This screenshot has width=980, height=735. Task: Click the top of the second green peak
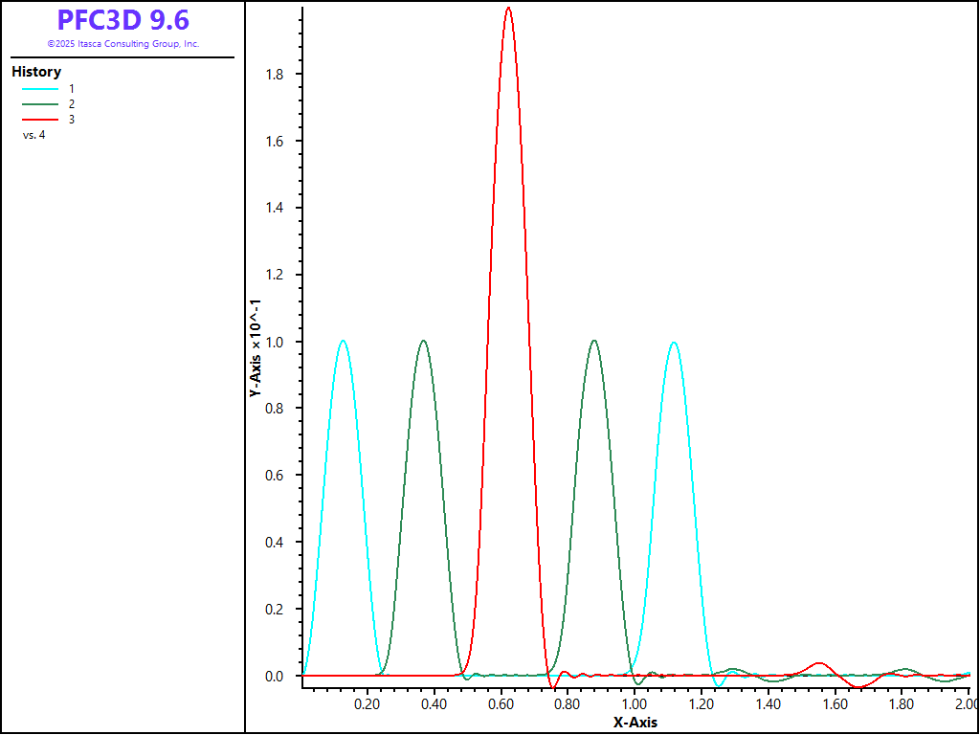[x=594, y=341]
